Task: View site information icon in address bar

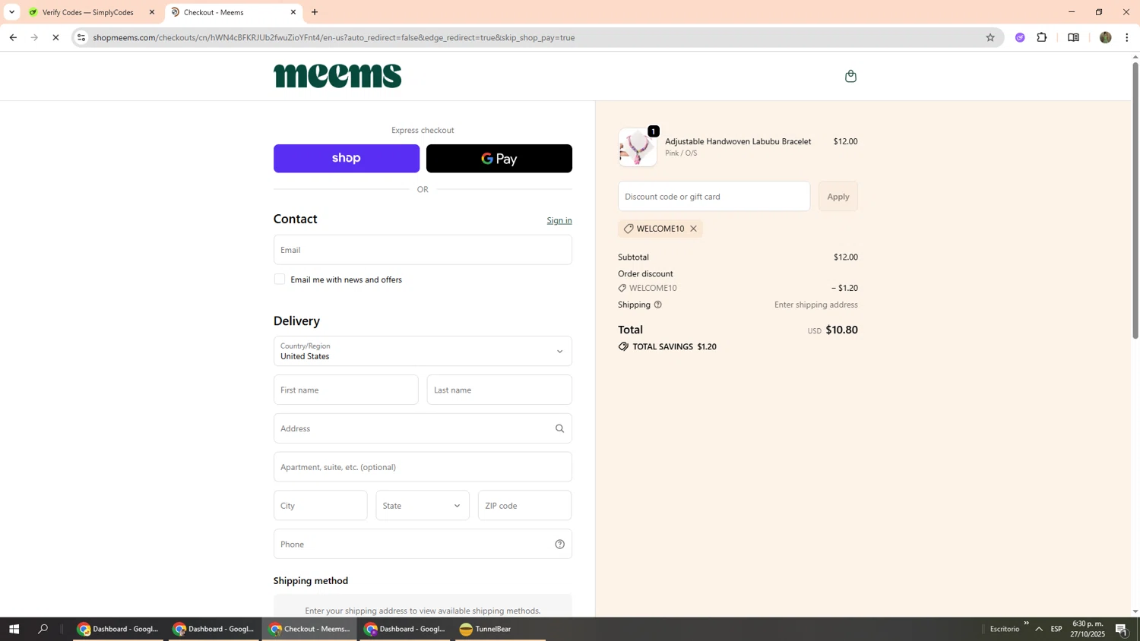Action: point(81,37)
